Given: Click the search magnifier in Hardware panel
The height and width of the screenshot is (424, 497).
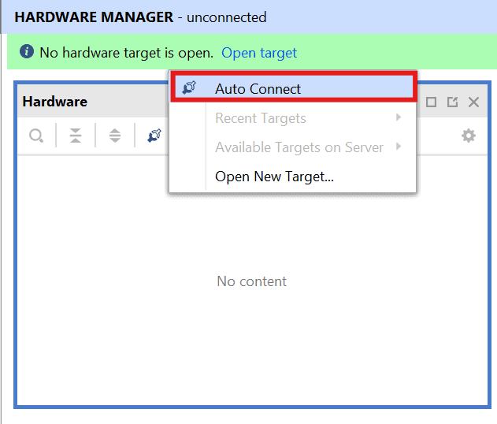Looking at the screenshot, I should (x=36, y=136).
